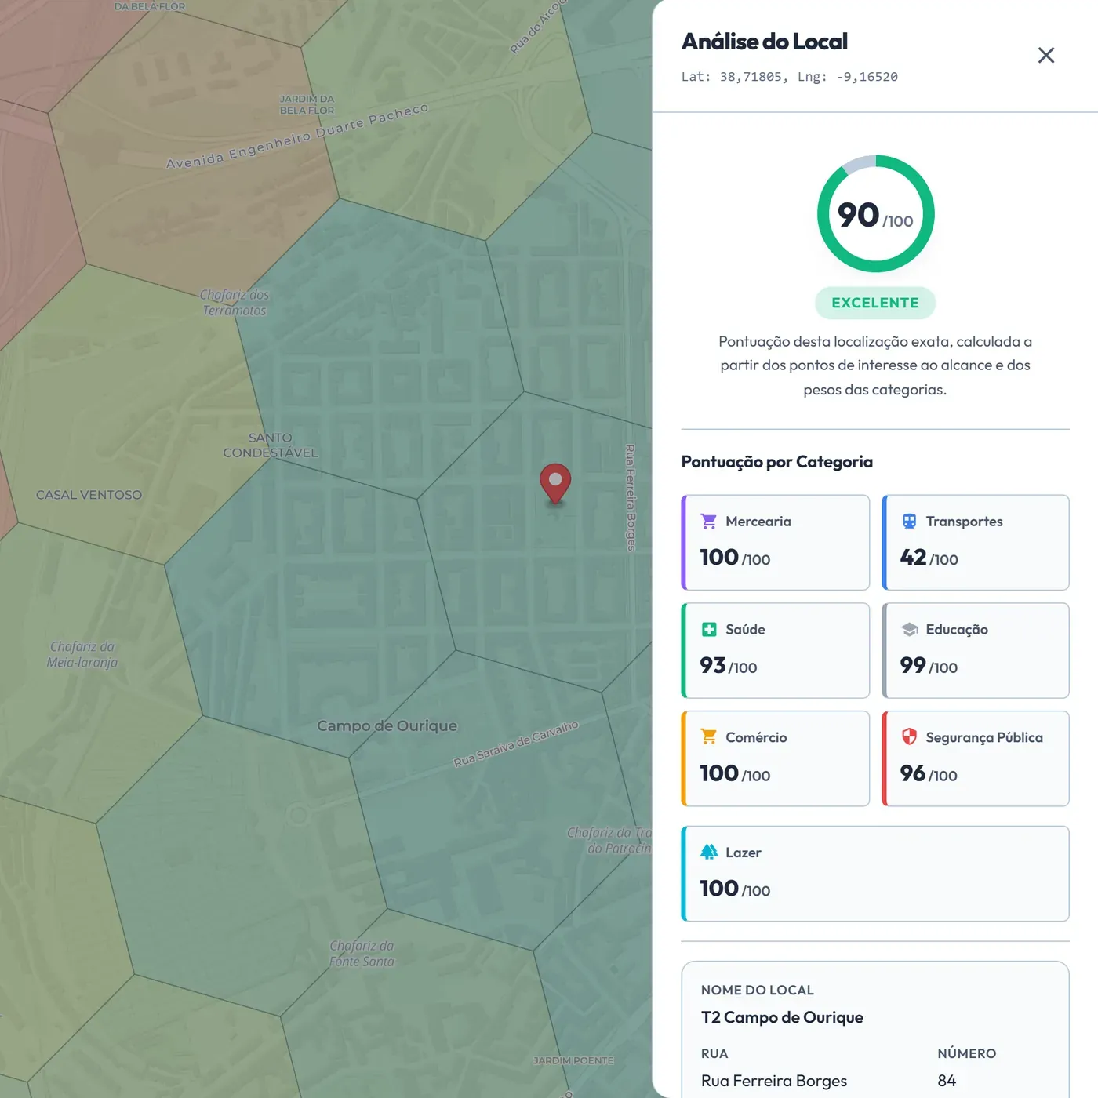1098x1098 pixels.
Task: Click the Mercearia shopping cart icon
Action: tap(709, 521)
